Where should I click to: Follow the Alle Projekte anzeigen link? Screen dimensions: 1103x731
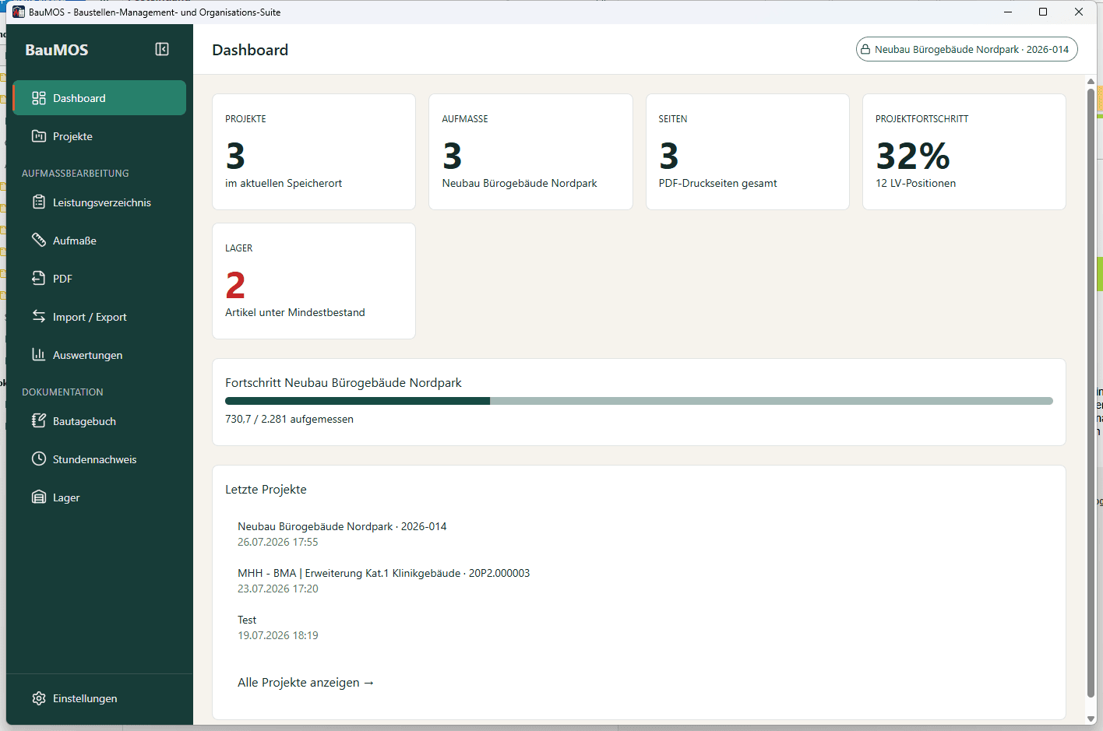tap(305, 682)
